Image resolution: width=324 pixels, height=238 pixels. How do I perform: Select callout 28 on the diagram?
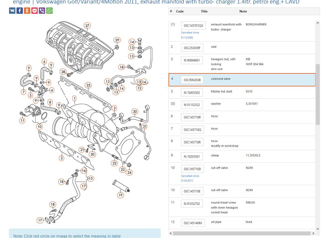(63, 72)
